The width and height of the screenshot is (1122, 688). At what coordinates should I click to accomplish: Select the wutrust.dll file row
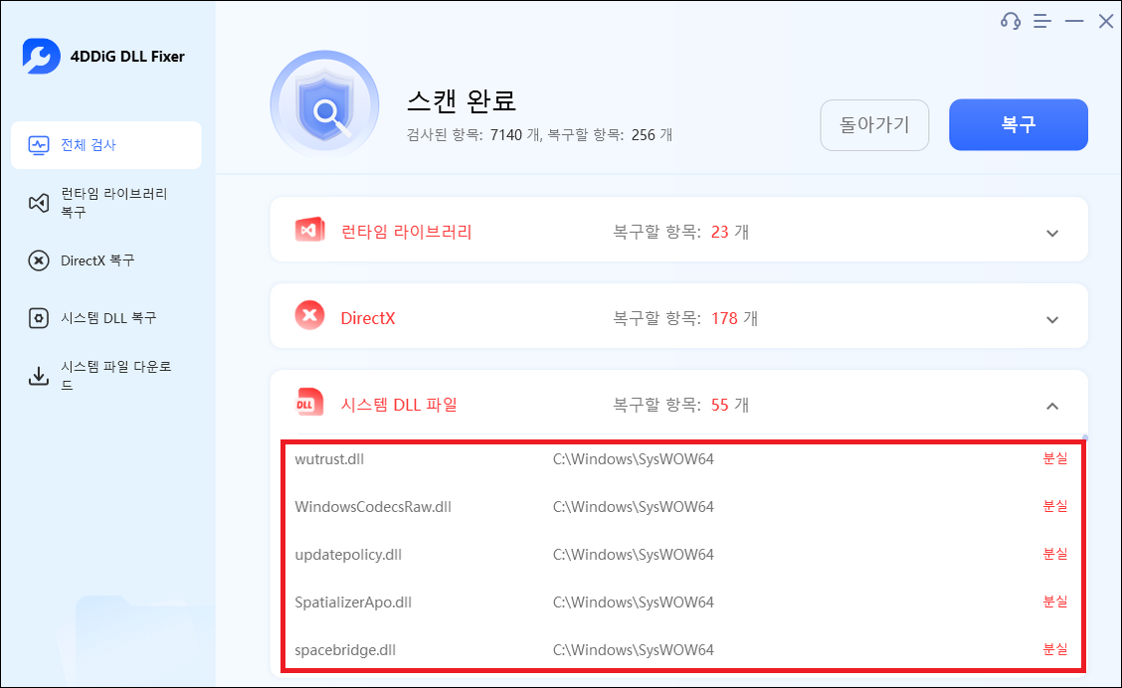click(683, 459)
